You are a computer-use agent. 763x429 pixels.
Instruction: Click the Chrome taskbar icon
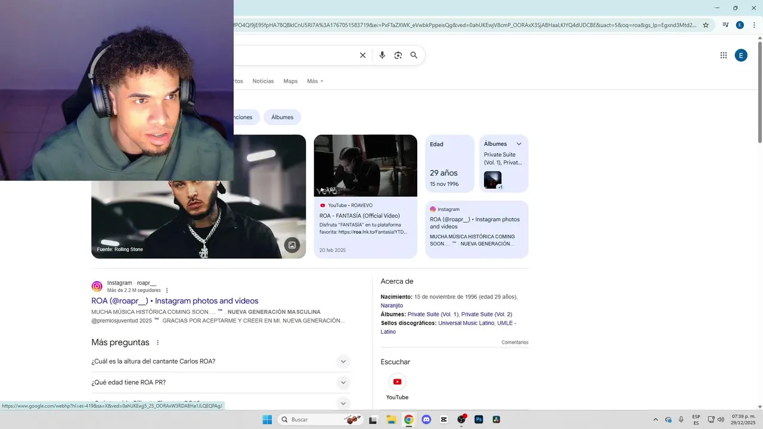[408, 419]
